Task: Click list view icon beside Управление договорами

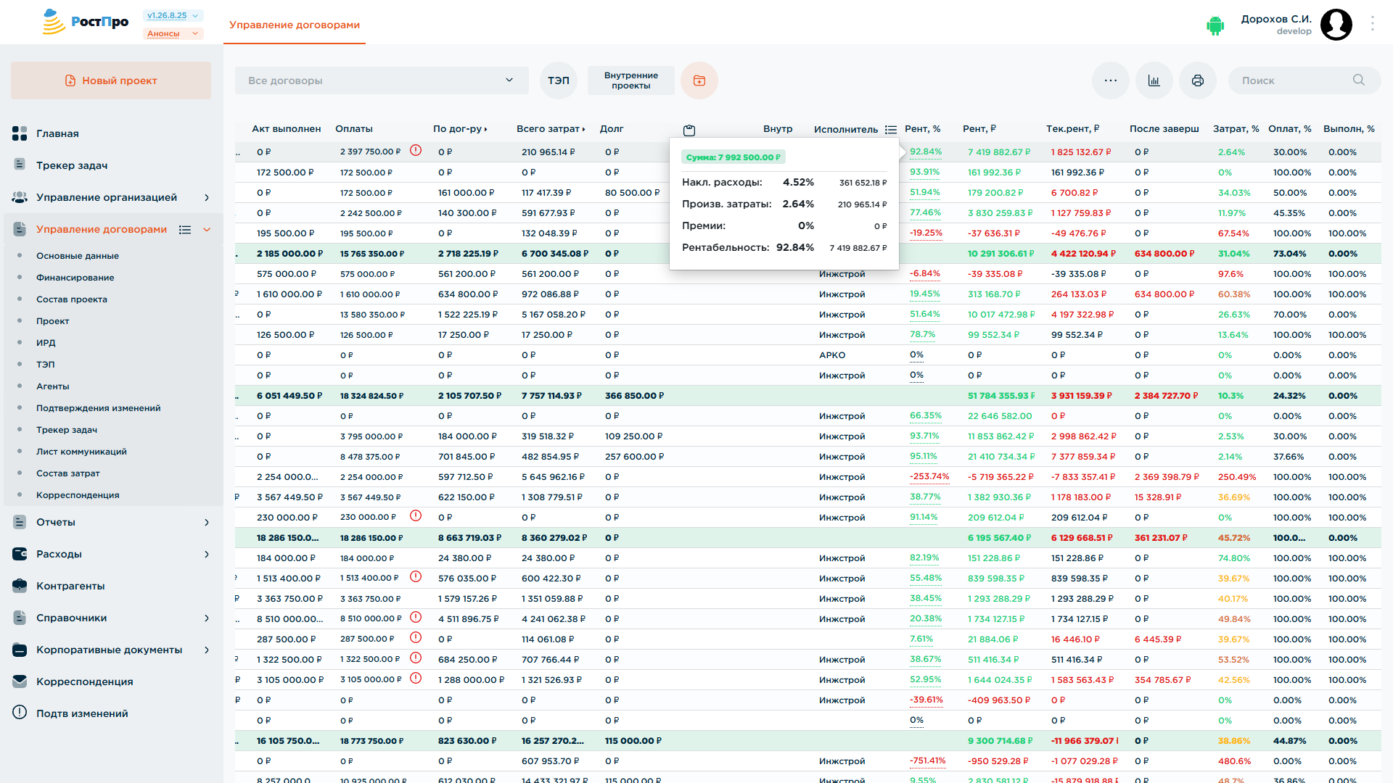Action: tap(185, 230)
